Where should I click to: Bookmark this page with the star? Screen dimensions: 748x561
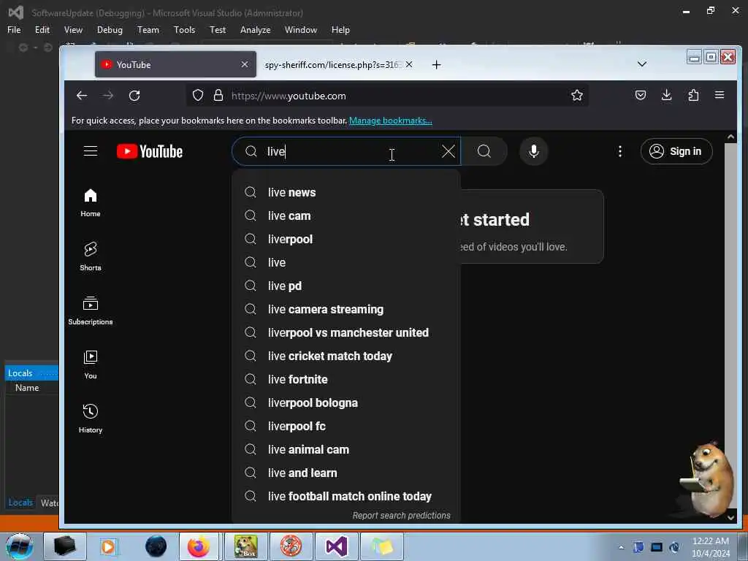pyautogui.click(x=577, y=96)
